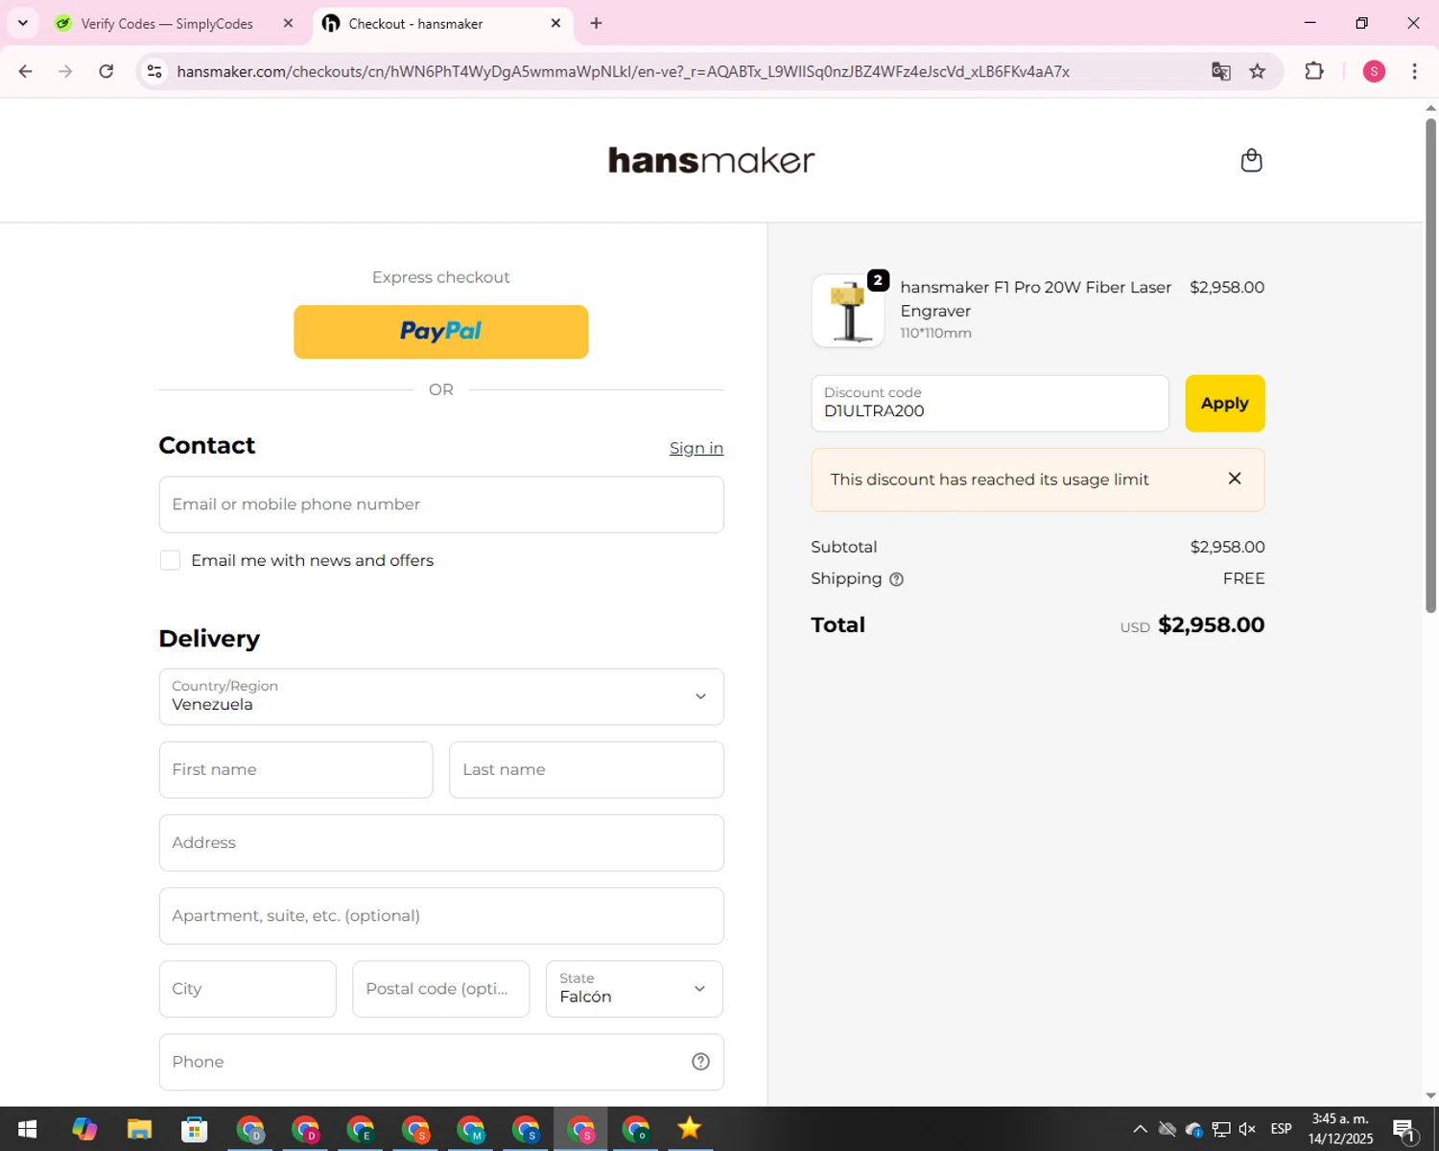
Task: Show hidden system tray icons
Action: click(1140, 1129)
